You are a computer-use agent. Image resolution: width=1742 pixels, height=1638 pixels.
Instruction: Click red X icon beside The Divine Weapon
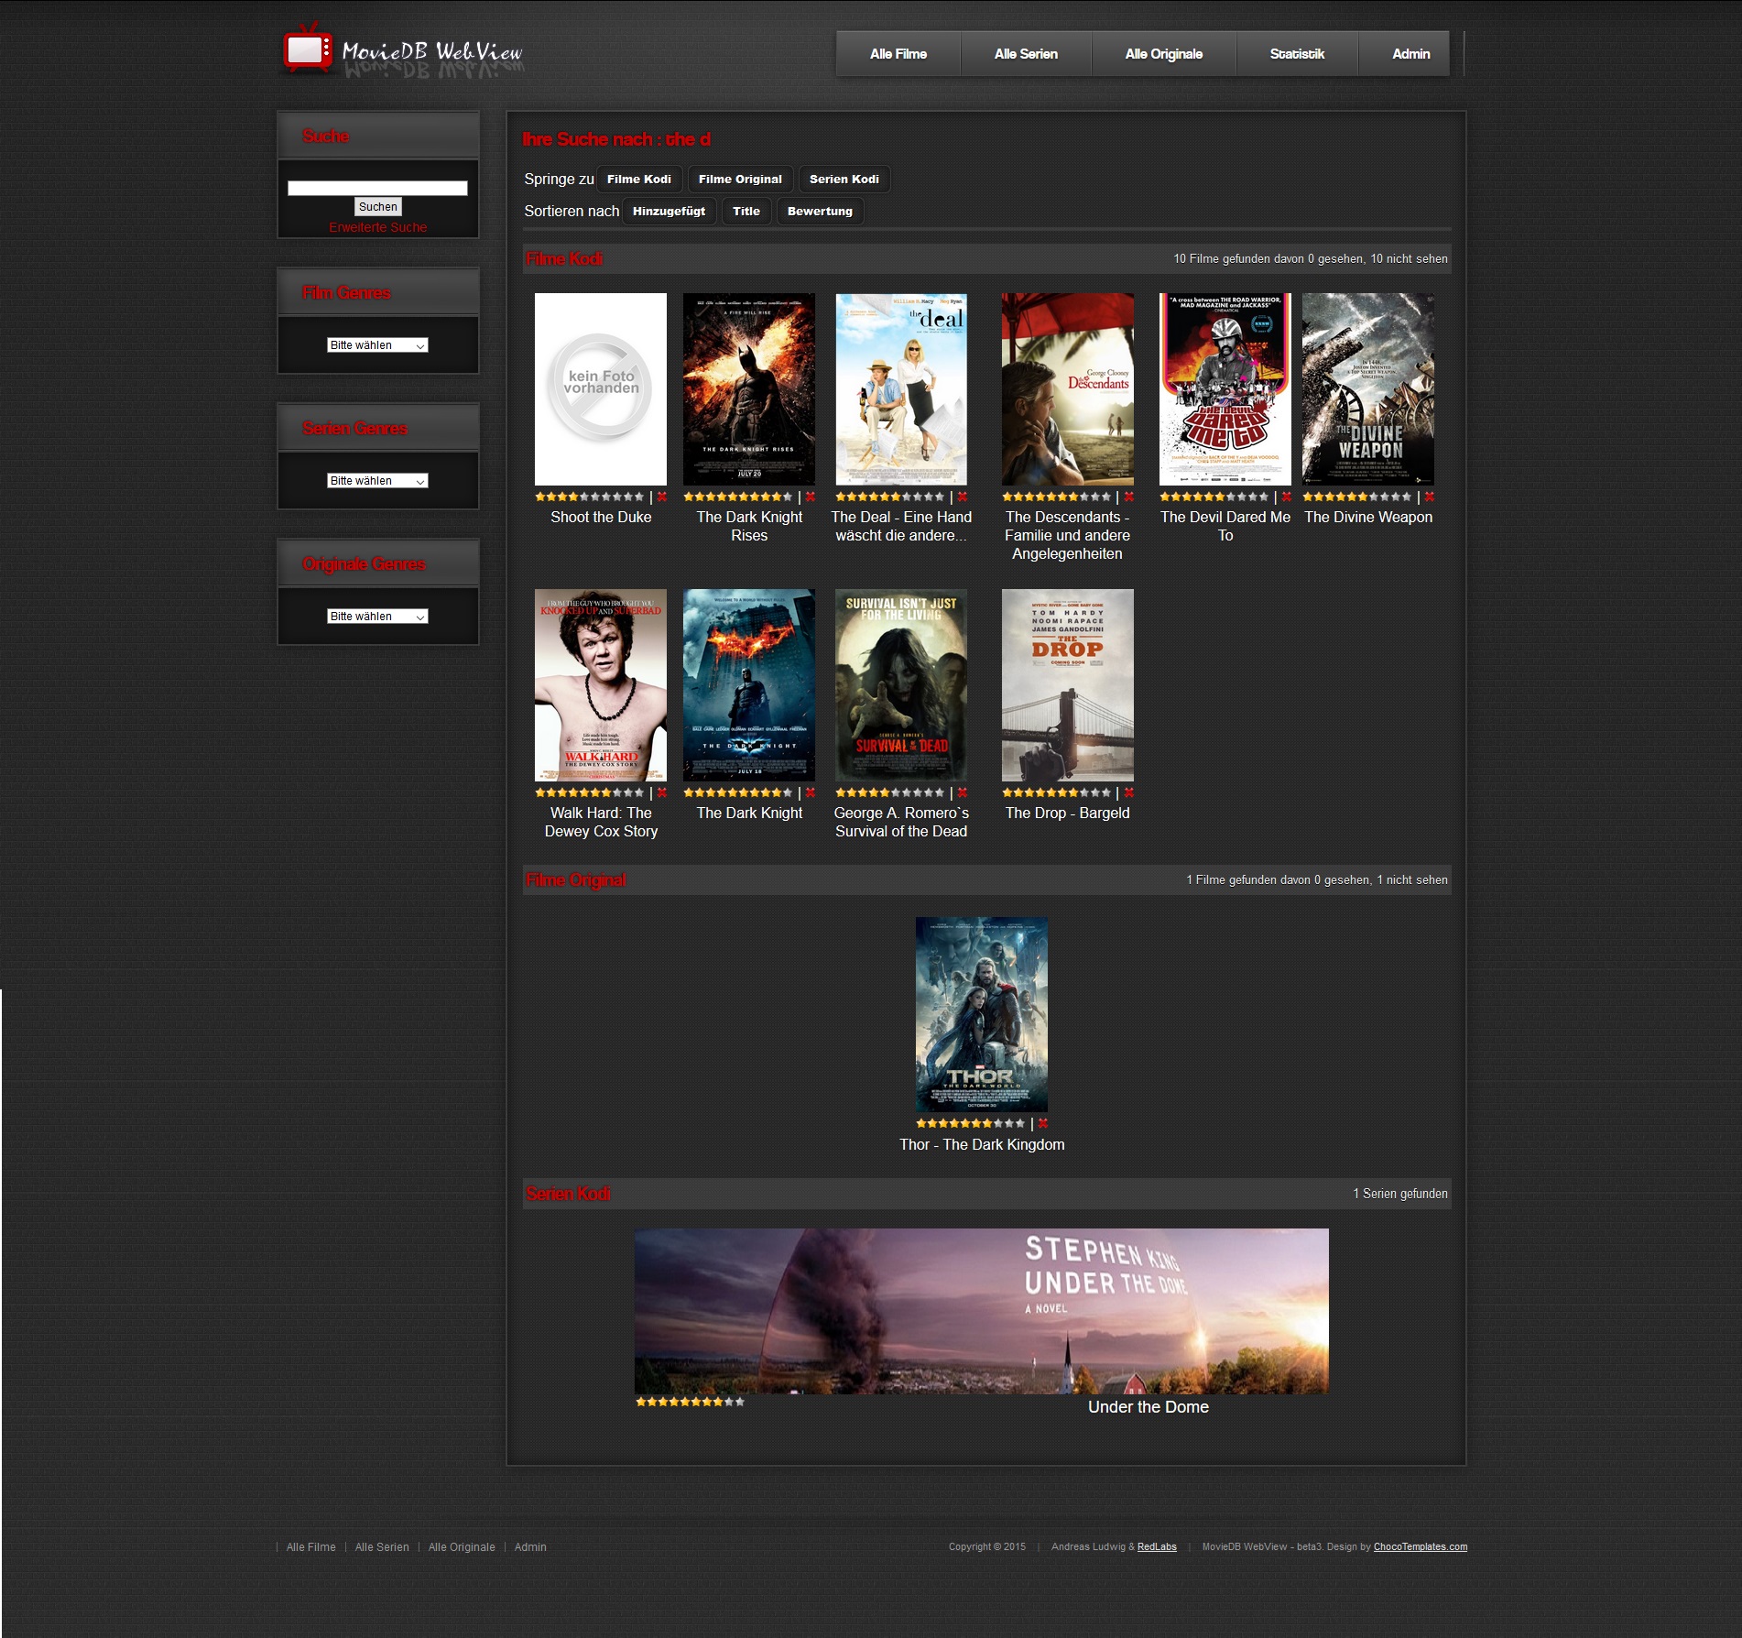[1430, 497]
